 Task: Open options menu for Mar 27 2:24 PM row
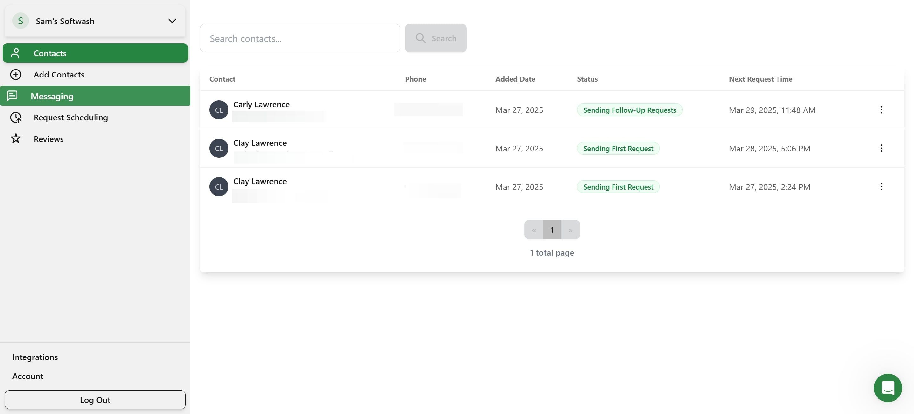[881, 187]
